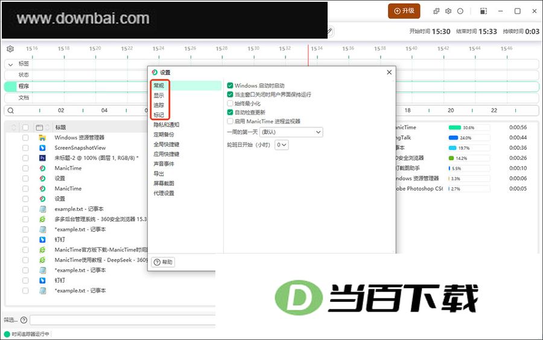
Task: Click window-type column header icon
Action: coord(39,127)
